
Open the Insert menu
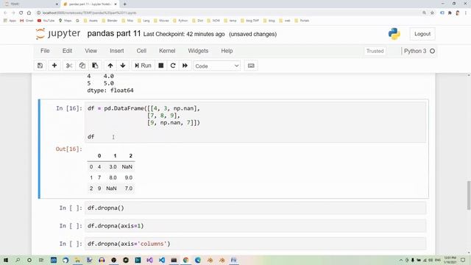pyautogui.click(x=117, y=51)
